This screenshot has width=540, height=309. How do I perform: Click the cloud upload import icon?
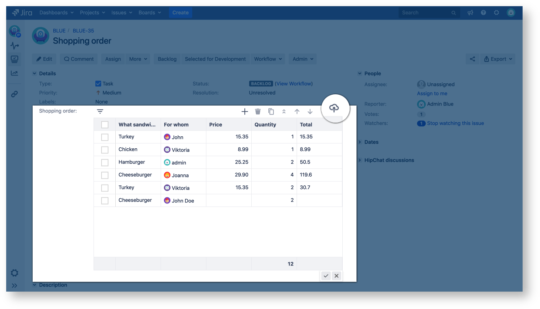click(x=334, y=108)
